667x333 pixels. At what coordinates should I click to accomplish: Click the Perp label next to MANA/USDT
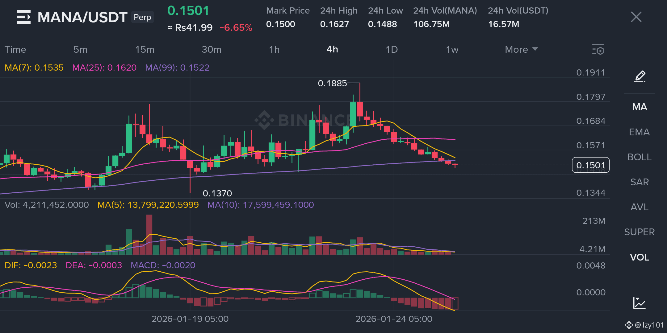click(x=142, y=17)
